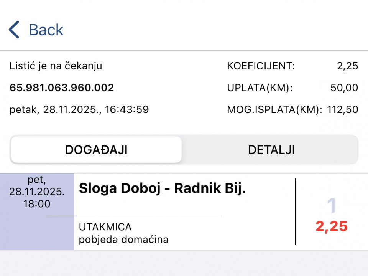Open the Sloga Doboj - Radnik Bij. match
Image resolution: width=368 pixels, height=276 pixels.
(162, 188)
